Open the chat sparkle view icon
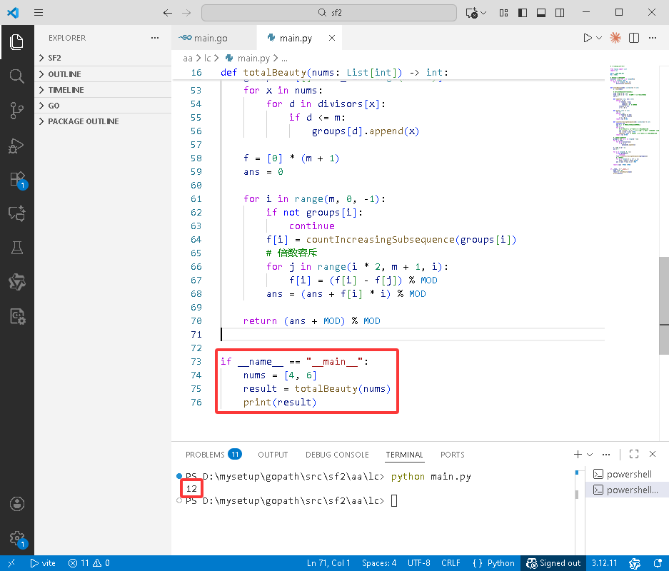Screen dimensions: 669x571 coord(16,213)
